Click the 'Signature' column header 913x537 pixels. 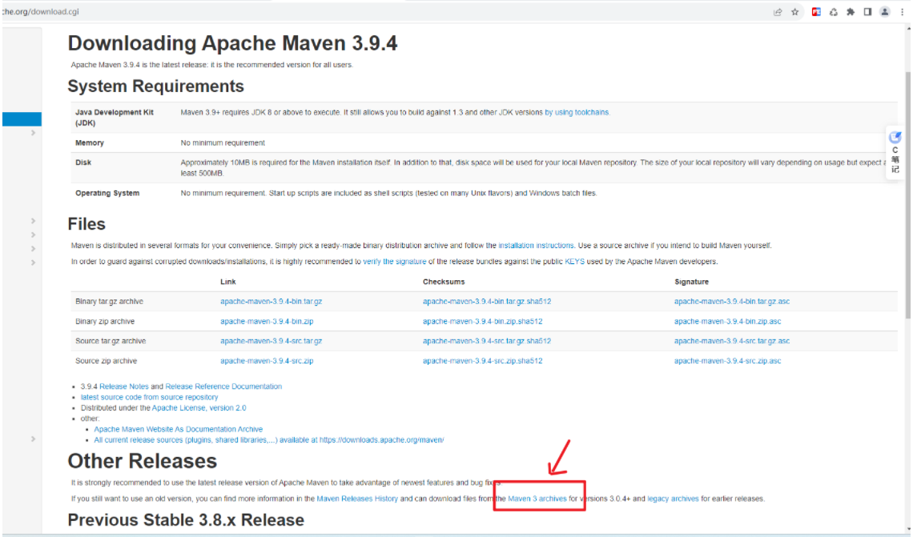[x=692, y=282]
